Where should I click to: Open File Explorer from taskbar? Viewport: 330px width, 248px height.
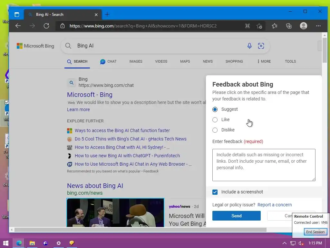pyautogui.click(x=32, y=243)
